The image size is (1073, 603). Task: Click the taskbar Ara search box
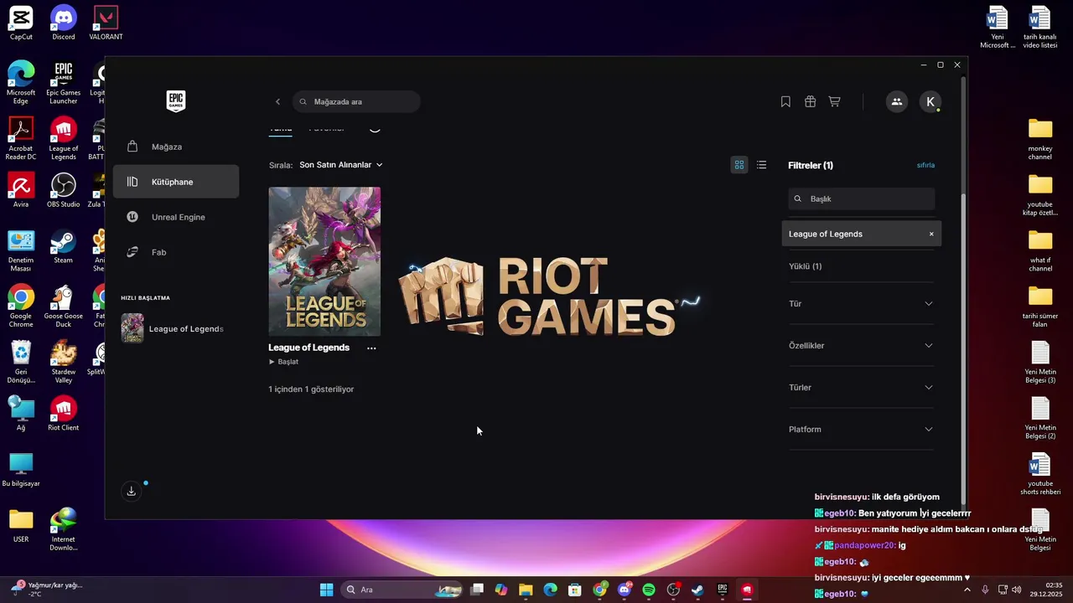coord(404,590)
